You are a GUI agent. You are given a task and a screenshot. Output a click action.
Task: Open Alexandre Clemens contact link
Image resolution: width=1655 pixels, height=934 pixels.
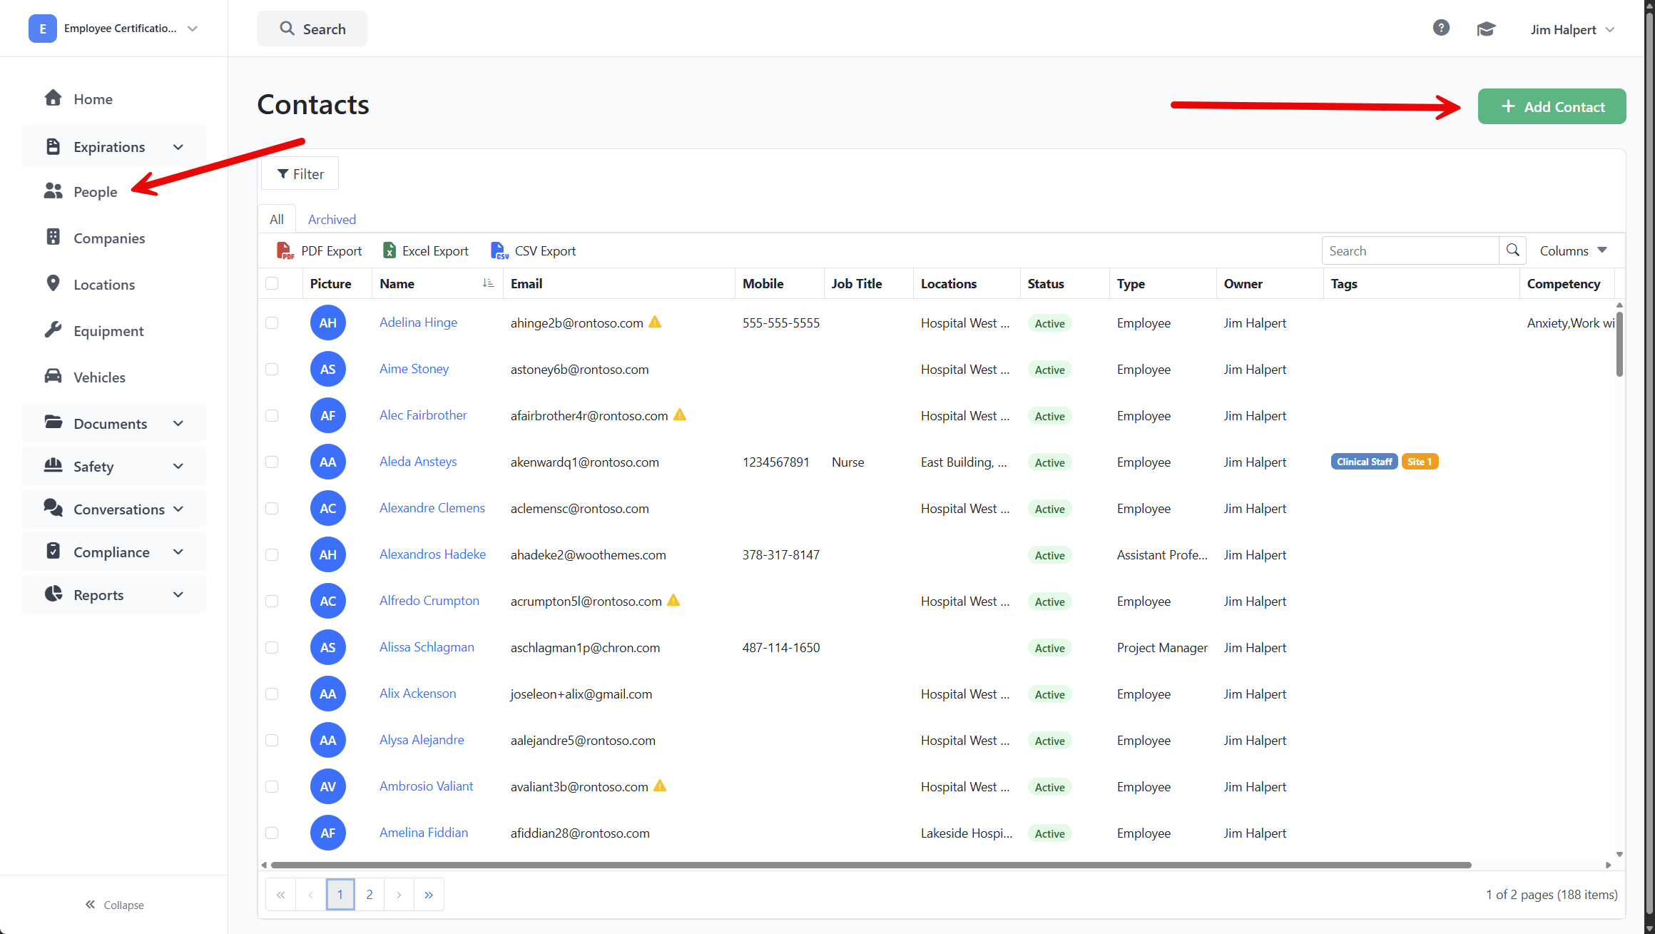point(432,507)
